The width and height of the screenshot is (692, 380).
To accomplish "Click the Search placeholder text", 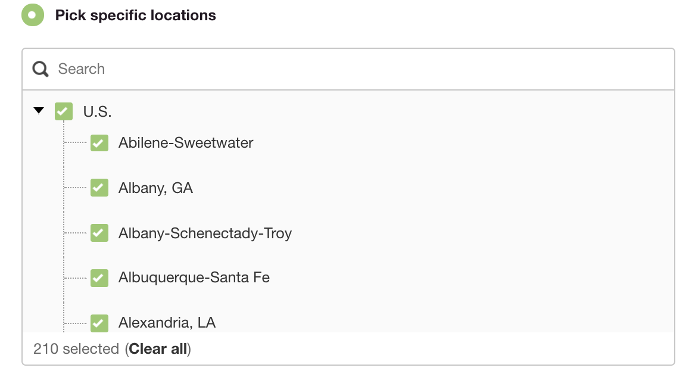I will 81,69.
